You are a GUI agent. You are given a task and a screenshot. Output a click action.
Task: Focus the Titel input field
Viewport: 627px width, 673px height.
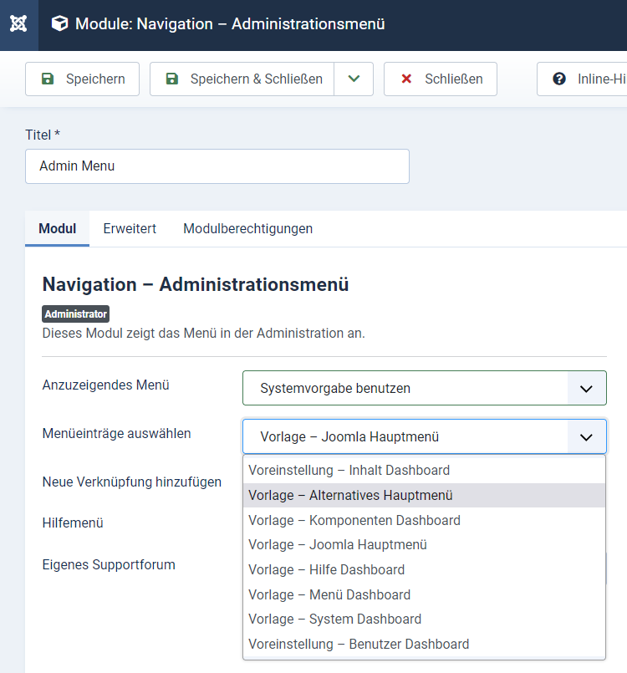(x=217, y=166)
